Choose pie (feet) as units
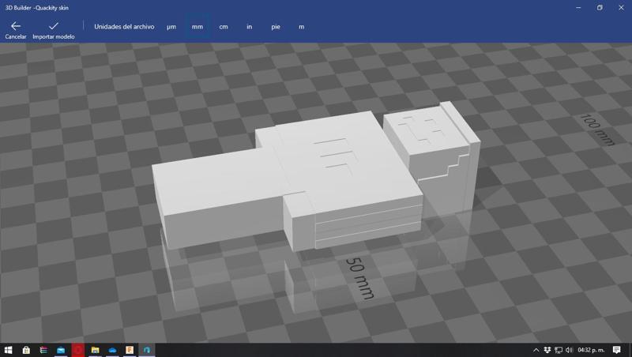The width and height of the screenshot is (632, 357). (275, 27)
